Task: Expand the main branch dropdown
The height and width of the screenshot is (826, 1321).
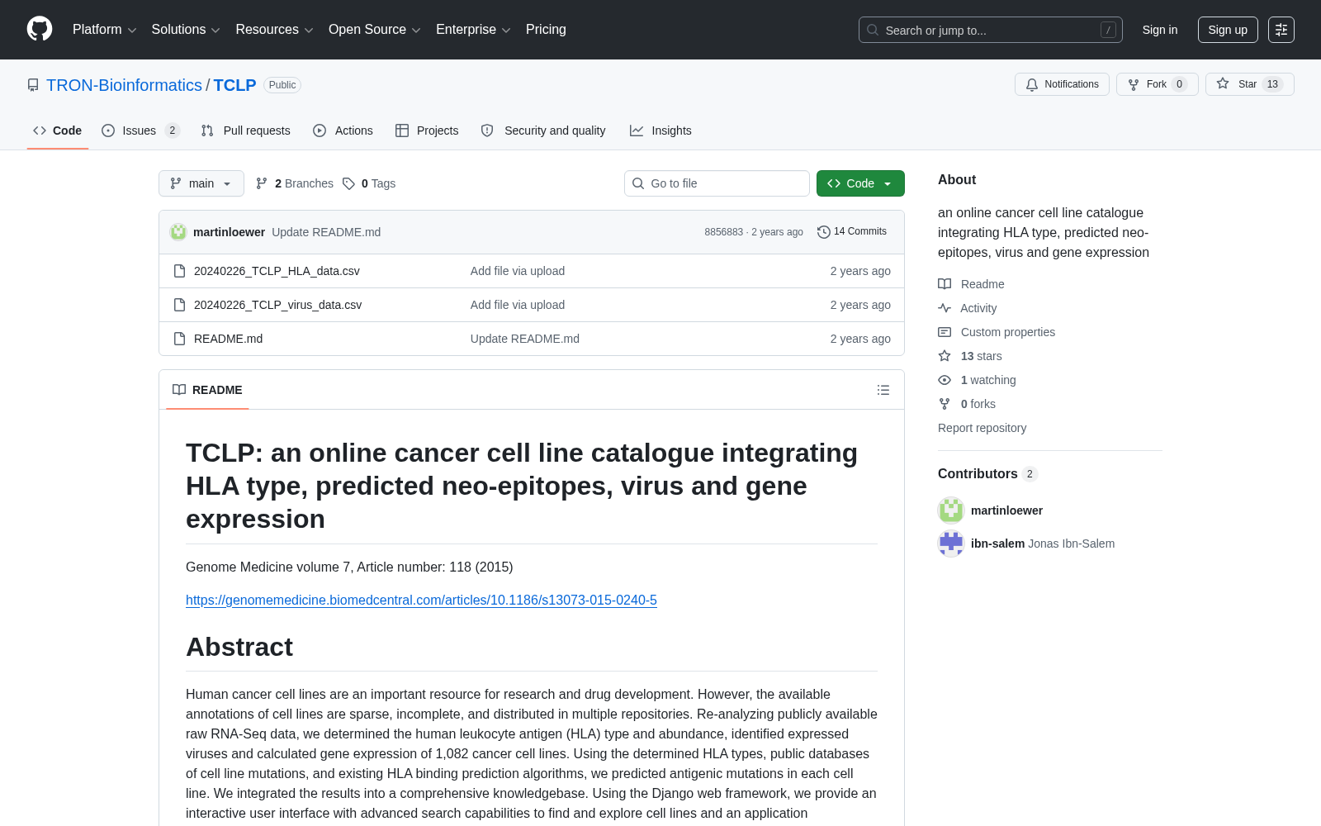Action: click(201, 183)
